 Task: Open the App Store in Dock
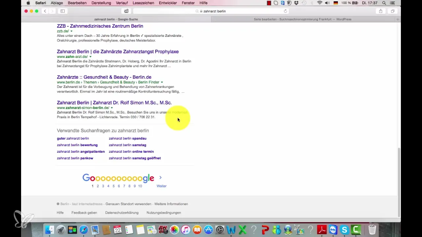208,229
